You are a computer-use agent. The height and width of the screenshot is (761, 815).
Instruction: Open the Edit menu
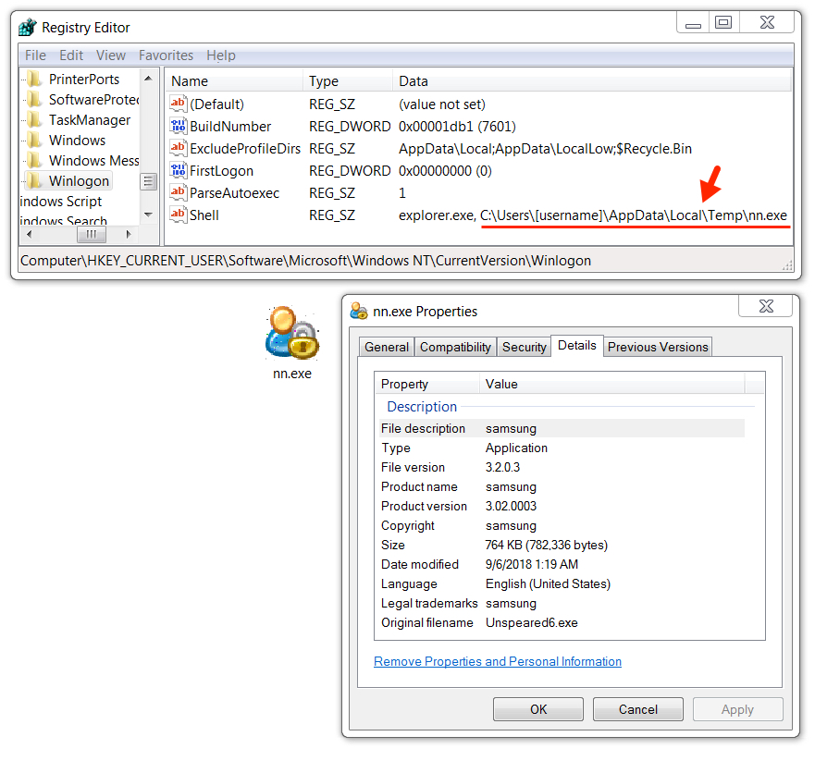pyautogui.click(x=71, y=55)
